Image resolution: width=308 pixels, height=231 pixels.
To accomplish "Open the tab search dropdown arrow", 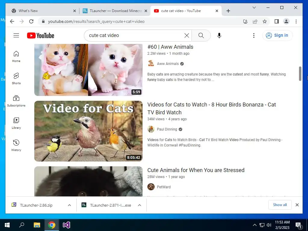I will coord(254,8).
